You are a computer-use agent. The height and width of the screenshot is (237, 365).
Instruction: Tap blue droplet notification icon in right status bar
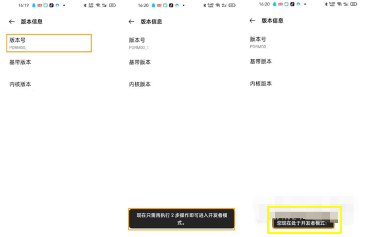pos(274,4)
